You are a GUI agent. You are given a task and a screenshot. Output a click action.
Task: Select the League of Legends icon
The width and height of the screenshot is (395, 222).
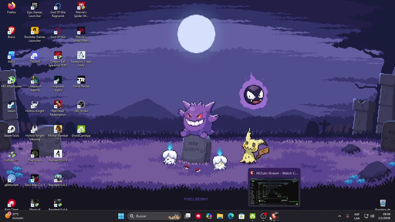coord(35,84)
